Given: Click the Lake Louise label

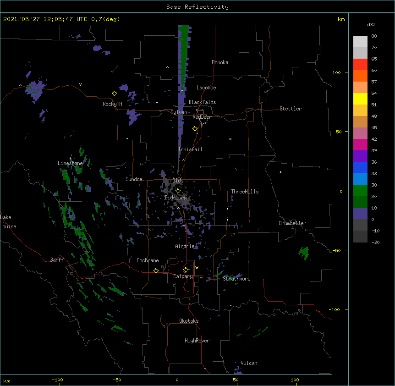Looking at the screenshot, I should pyautogui.click(x=8, y=222).
